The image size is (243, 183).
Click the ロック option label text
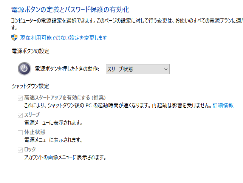(x=30, y=150)
